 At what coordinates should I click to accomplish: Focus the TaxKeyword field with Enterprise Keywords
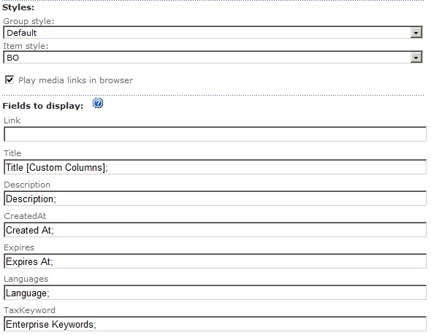pos(215,324)
